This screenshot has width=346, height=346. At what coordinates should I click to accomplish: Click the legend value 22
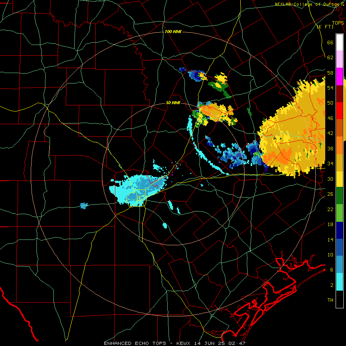pyautogui.click(x=330, y=209)
